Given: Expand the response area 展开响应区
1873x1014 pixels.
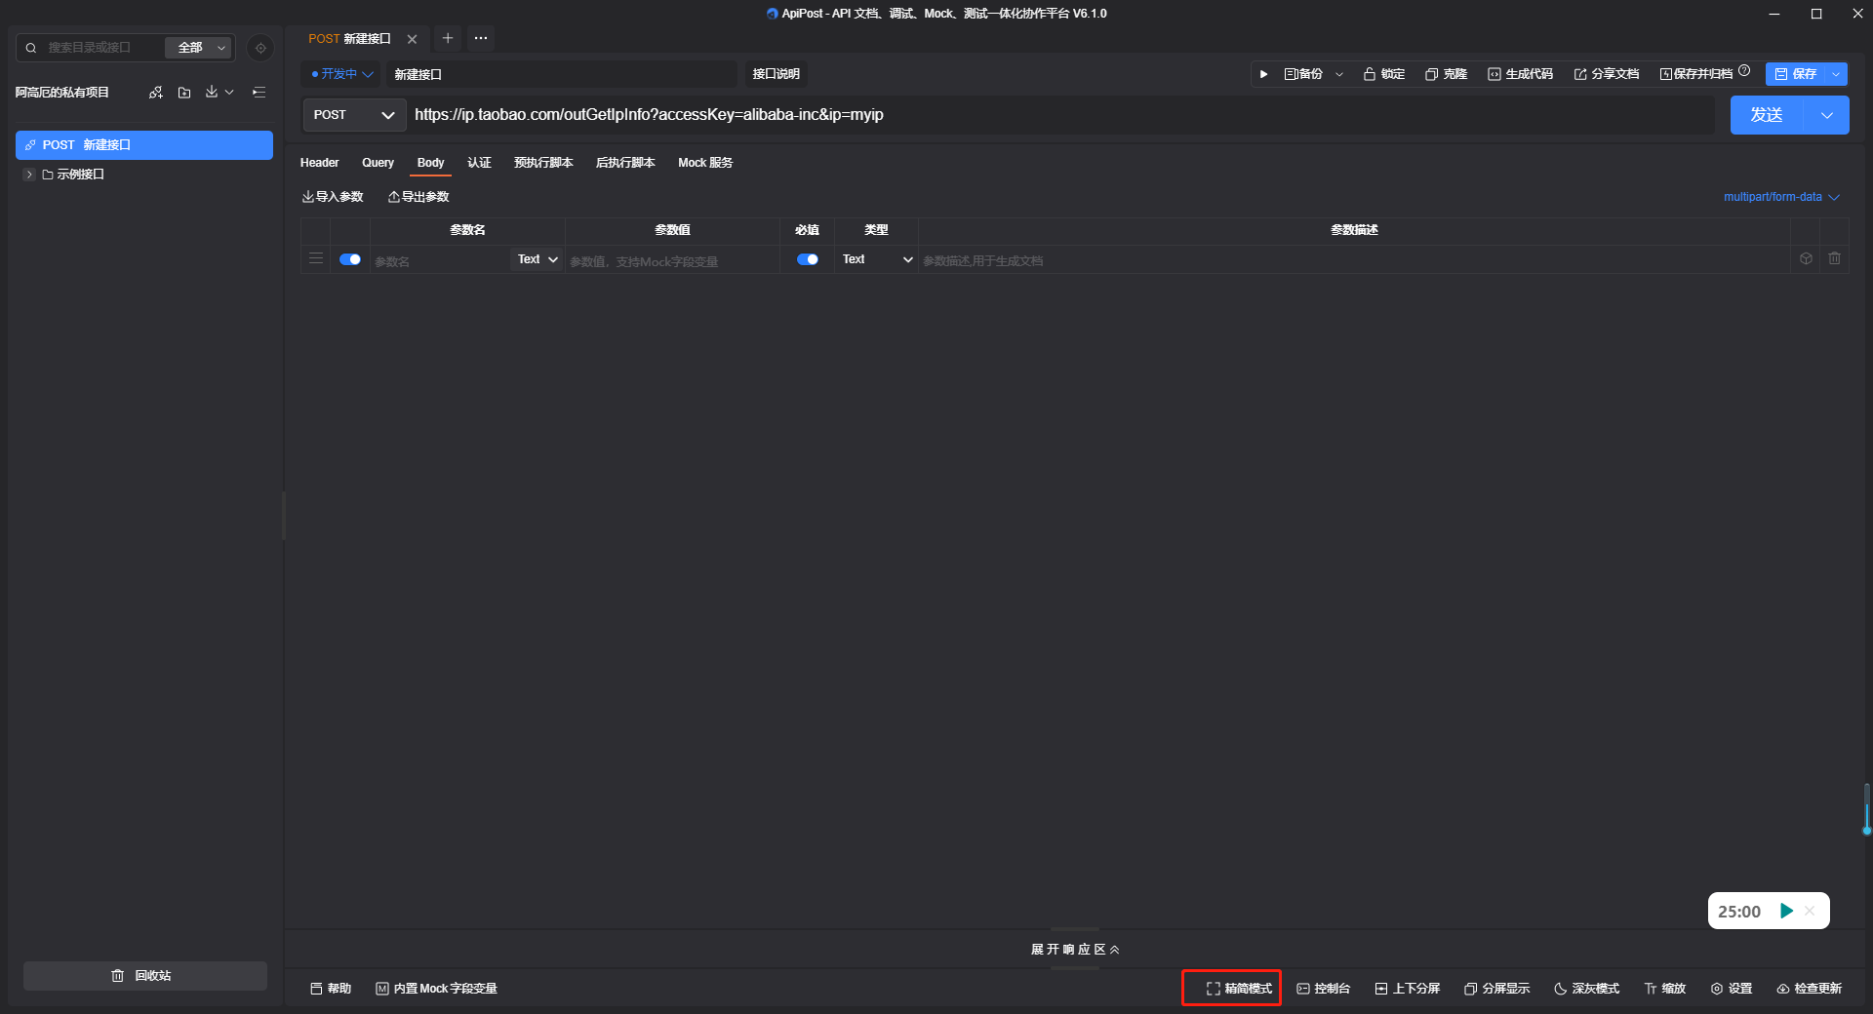Looking at the screenshot, I should tap(1075, 950).
